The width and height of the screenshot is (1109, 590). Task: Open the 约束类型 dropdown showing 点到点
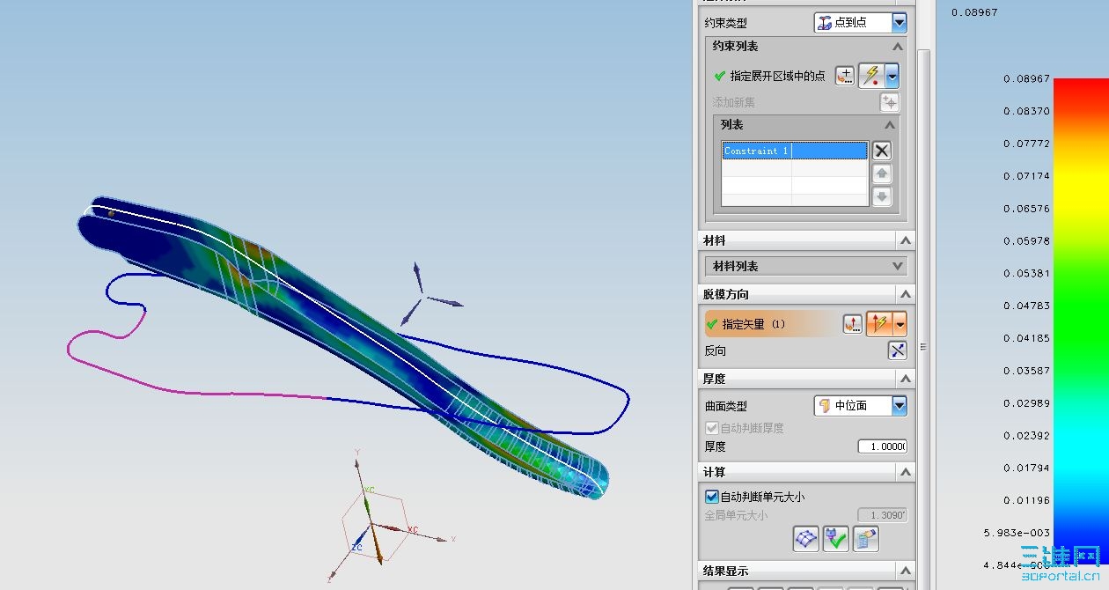click(860, 23)
